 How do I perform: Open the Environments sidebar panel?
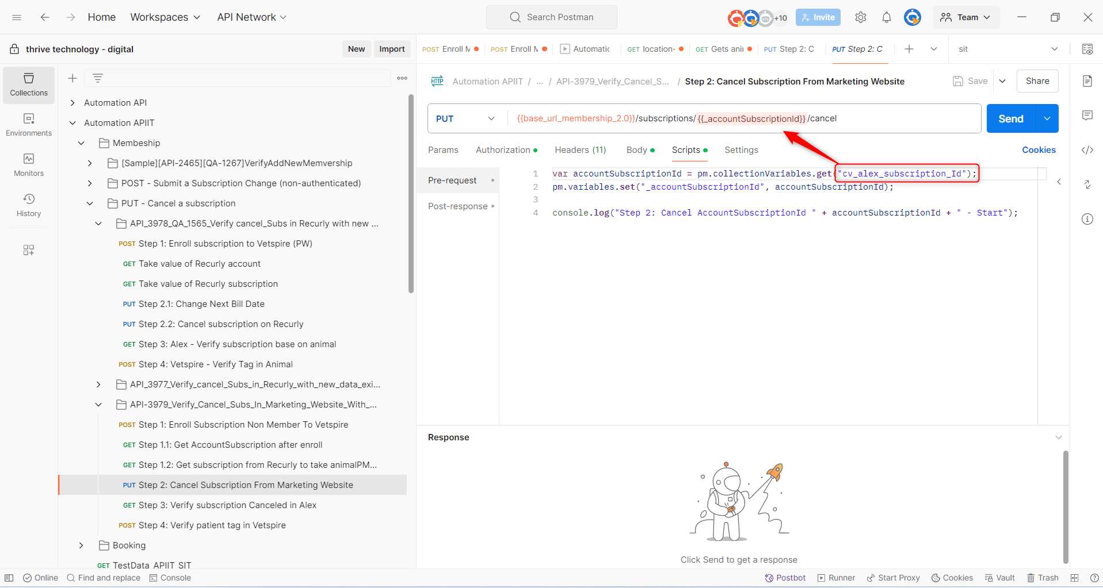click(29, 125)
